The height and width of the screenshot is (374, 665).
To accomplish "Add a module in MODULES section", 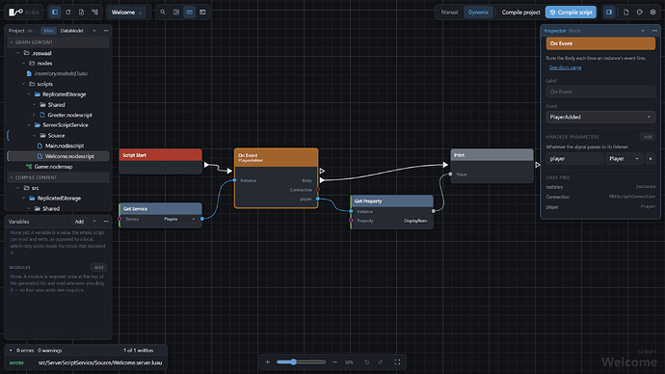I will point(98,267).
